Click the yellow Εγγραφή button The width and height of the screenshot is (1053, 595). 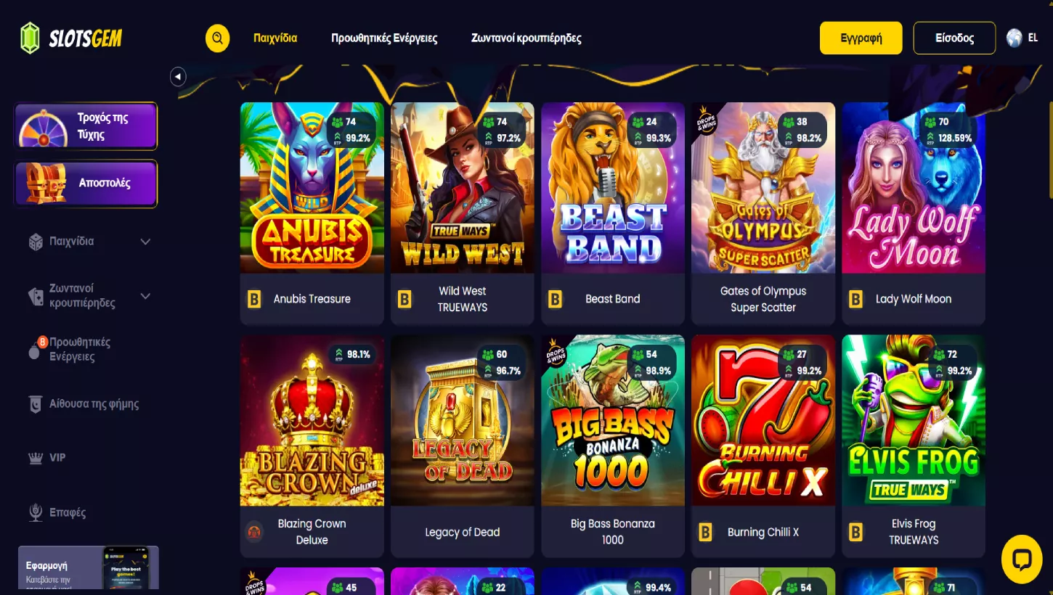861,38
